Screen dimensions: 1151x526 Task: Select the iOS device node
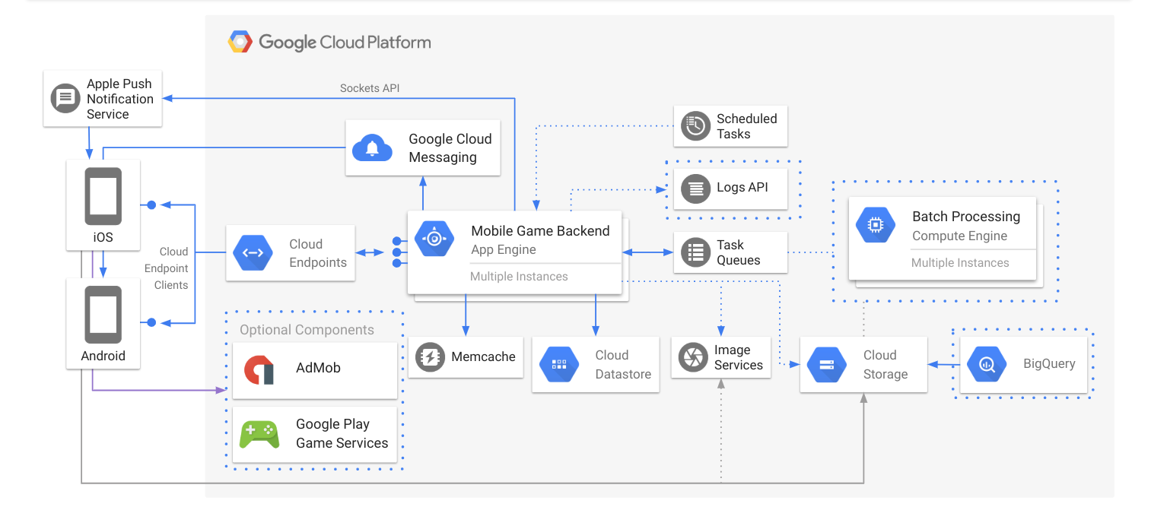(103, 204)
